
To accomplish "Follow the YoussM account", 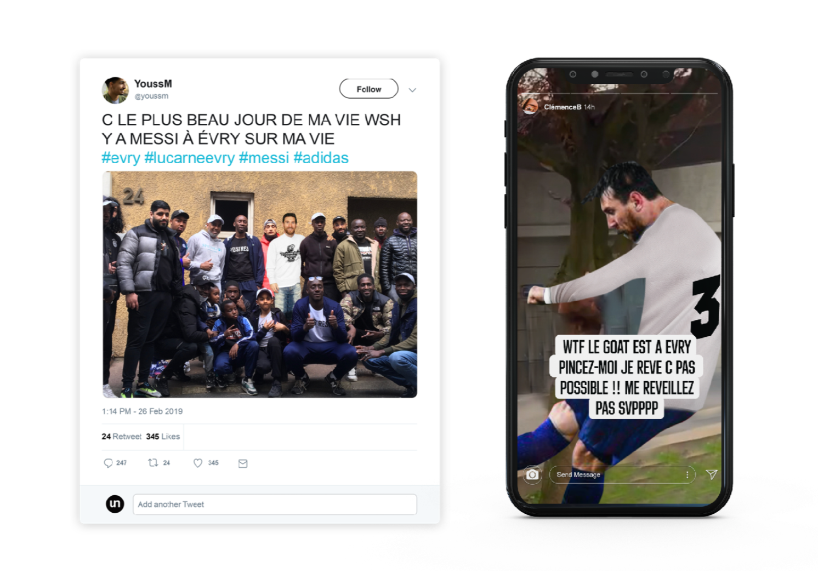I will [x=369, y=89].
